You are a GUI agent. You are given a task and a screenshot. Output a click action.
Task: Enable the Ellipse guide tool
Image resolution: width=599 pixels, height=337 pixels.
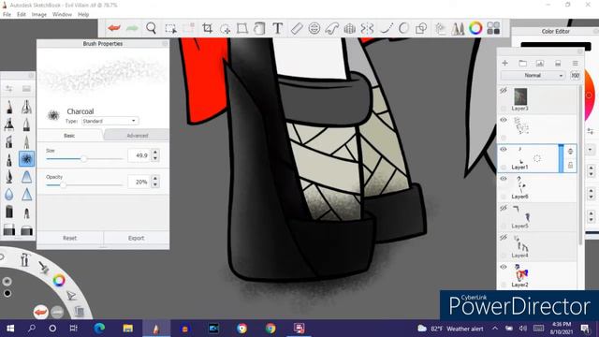314,28
